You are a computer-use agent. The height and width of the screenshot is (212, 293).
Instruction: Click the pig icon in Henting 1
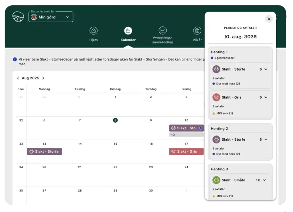coord(216,97)
